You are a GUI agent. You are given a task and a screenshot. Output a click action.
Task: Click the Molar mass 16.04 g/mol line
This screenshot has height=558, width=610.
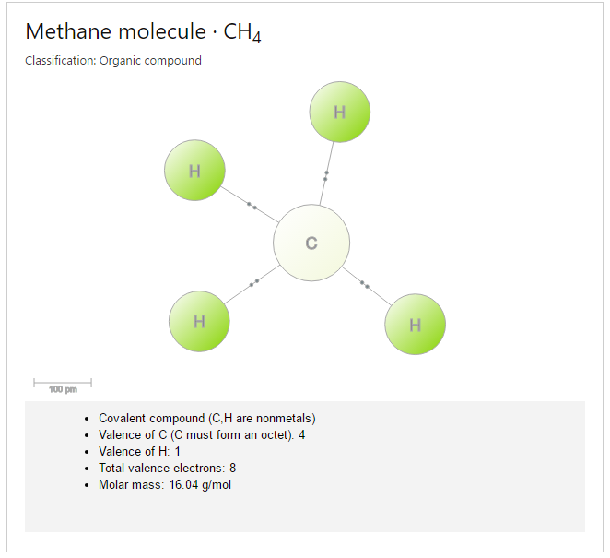165,485
